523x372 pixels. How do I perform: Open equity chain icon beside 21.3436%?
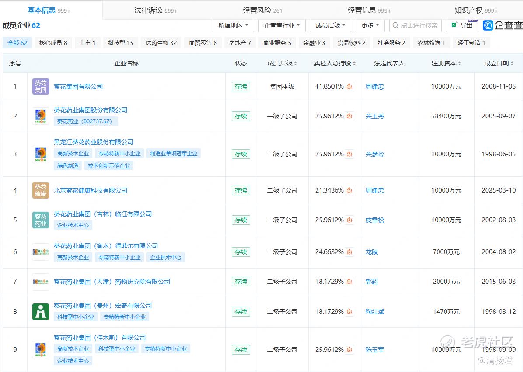(349, 190)
